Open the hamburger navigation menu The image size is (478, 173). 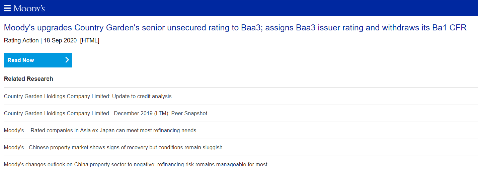pos(7,8)
